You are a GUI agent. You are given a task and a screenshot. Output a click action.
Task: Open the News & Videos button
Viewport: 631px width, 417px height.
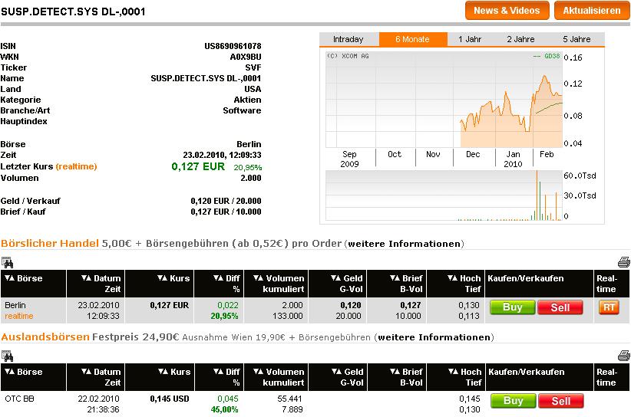(507, 11)
